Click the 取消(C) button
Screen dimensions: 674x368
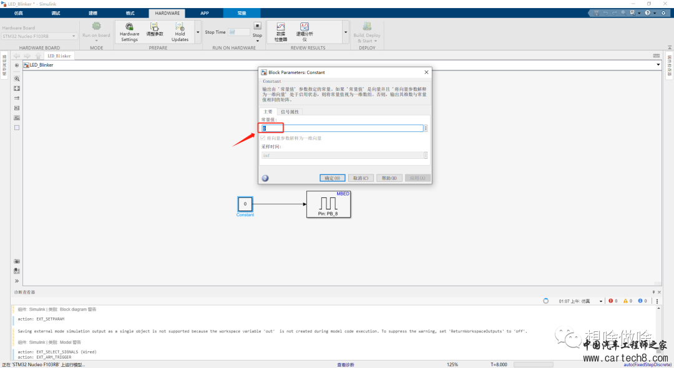(361, 178)
